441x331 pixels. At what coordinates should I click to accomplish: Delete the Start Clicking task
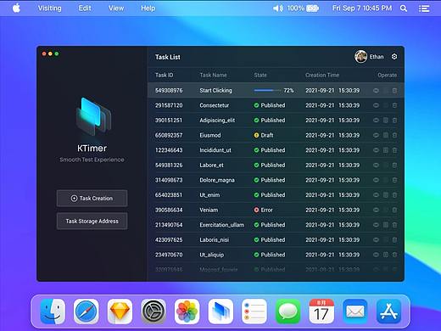[394, 91]
